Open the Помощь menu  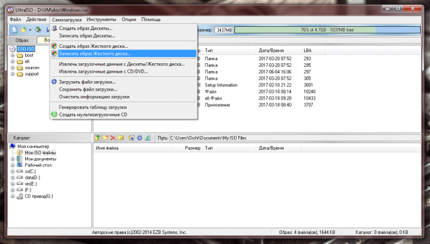tap(151, 20)
